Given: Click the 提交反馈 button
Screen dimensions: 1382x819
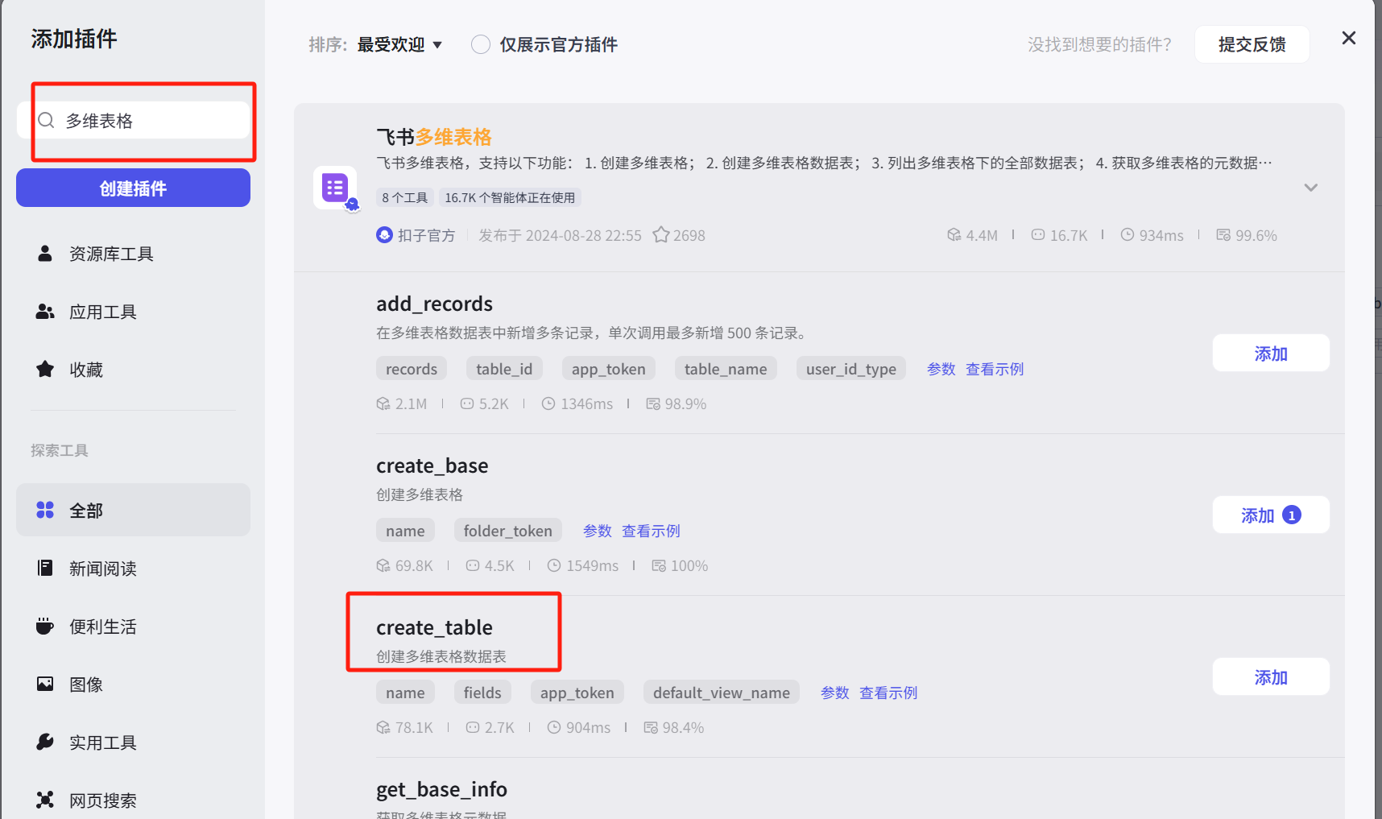Looking at the screenshot, I should pyautogui.click(x=1252, y=44).
